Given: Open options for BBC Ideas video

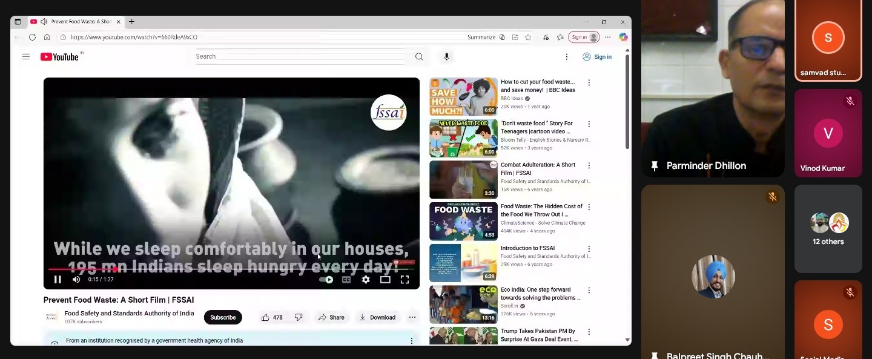Looking at the screenshot, I should tap(589, 83).
